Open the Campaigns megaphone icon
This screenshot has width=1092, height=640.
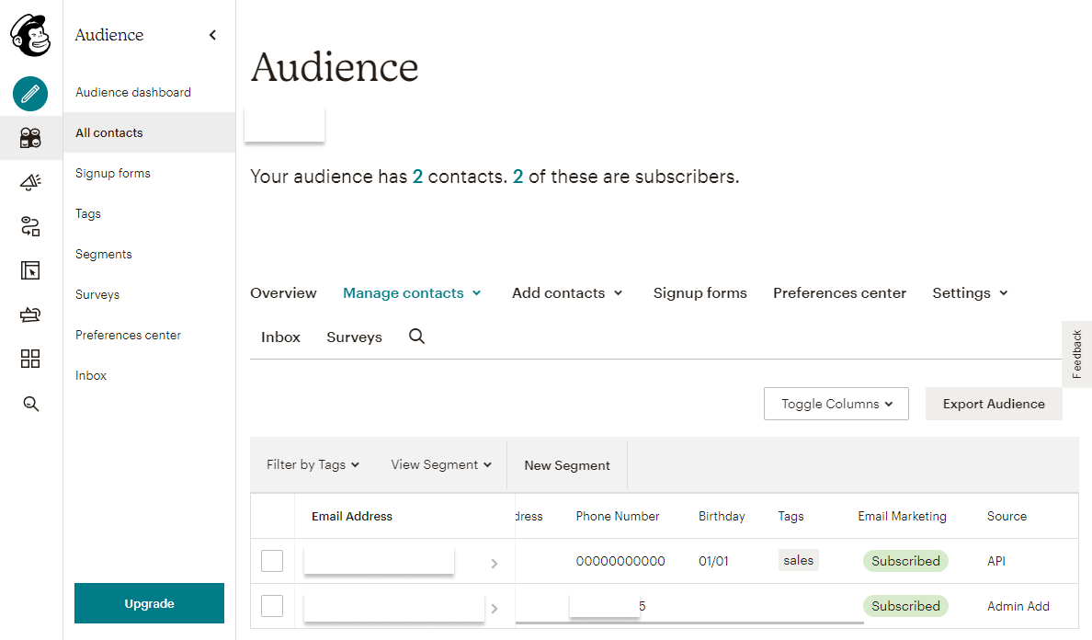coord(30,182)
